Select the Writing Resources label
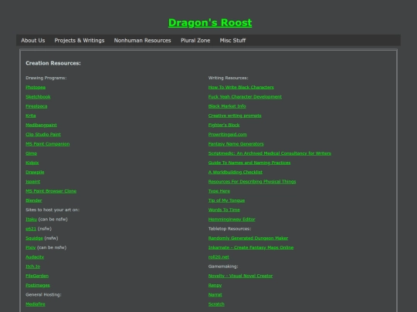The image size is (417, 312). (228, 78)
